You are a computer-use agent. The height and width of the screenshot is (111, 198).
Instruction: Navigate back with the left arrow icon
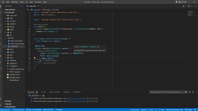(x=192, y=6)
